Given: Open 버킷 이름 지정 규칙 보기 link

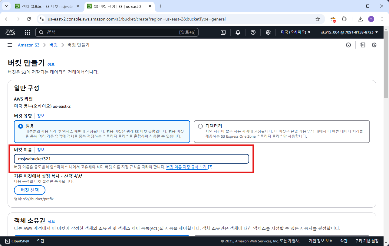Looking at the screenshot, I should pos(189,167).
